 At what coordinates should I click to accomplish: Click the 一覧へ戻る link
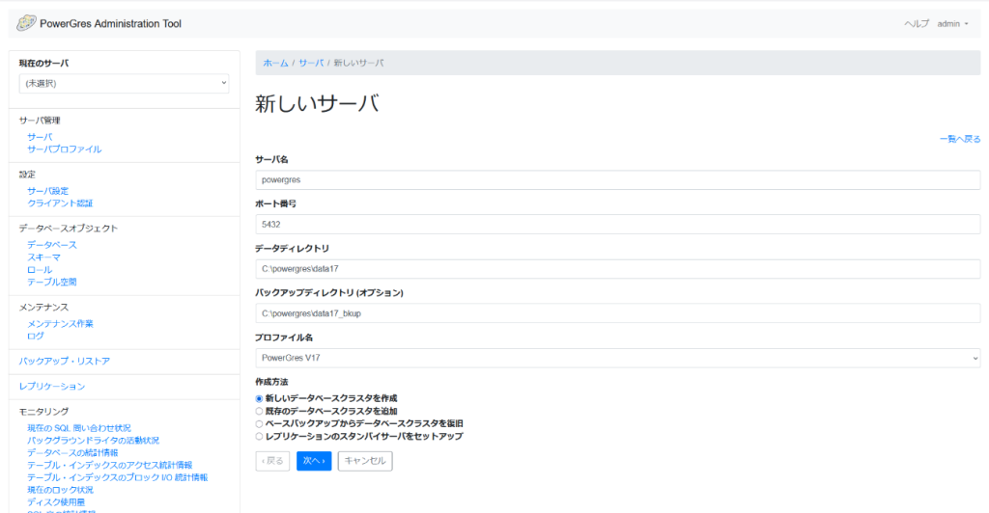coord(960,139)
